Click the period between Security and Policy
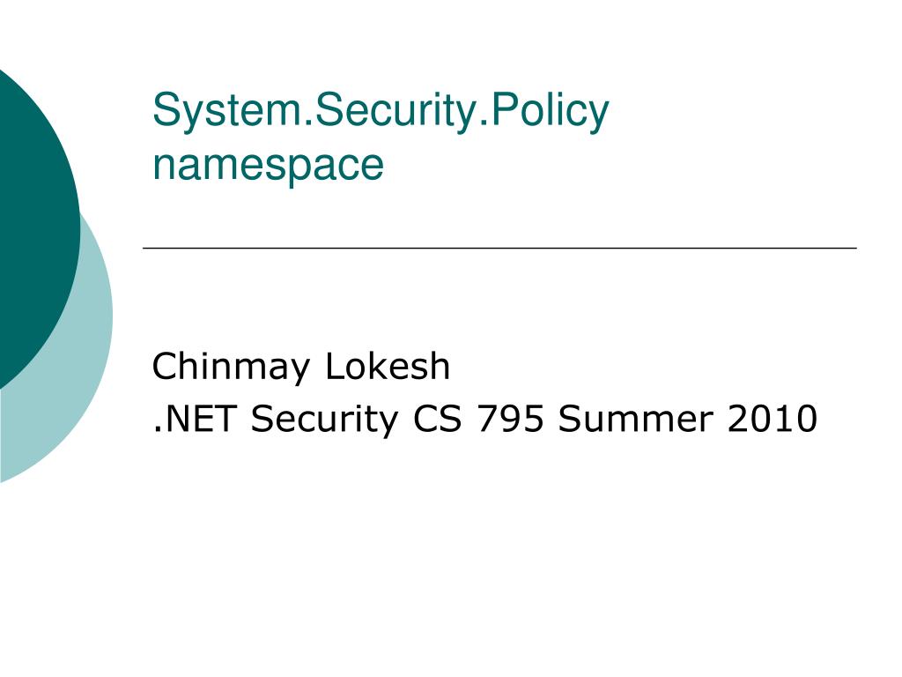The height and width of the screenshot is (677, 902). (x=483, y=123)
